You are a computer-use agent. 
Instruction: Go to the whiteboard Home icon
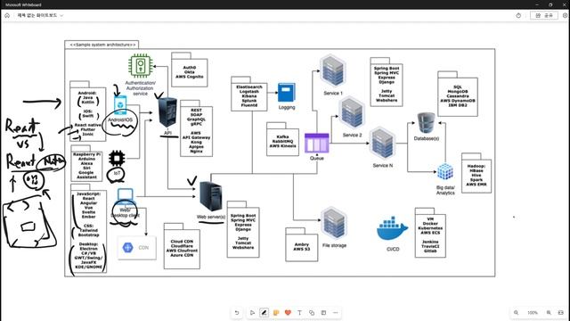click(7, 16)
